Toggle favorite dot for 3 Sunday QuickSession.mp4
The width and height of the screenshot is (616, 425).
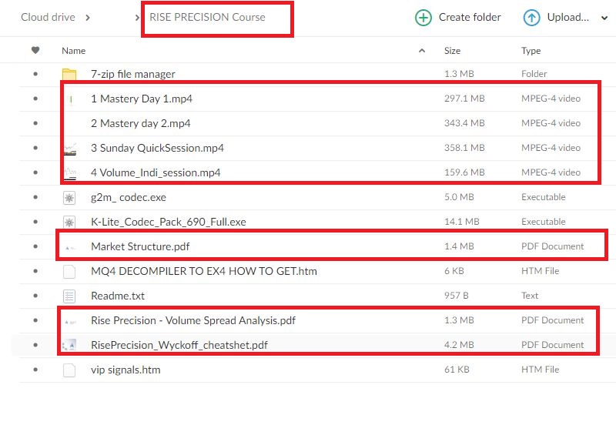pos(35,148)
